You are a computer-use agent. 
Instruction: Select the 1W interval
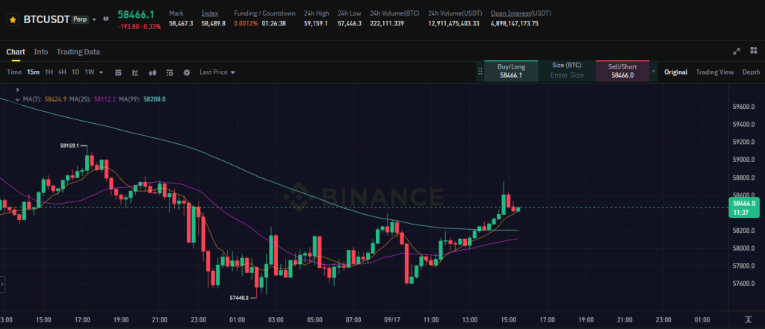[x=90, y=72]
